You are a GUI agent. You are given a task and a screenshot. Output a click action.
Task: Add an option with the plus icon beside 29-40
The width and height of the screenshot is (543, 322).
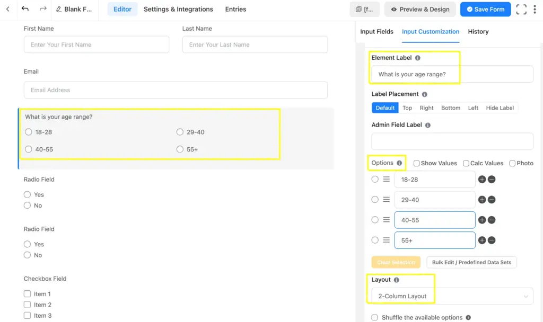point(482,200)
